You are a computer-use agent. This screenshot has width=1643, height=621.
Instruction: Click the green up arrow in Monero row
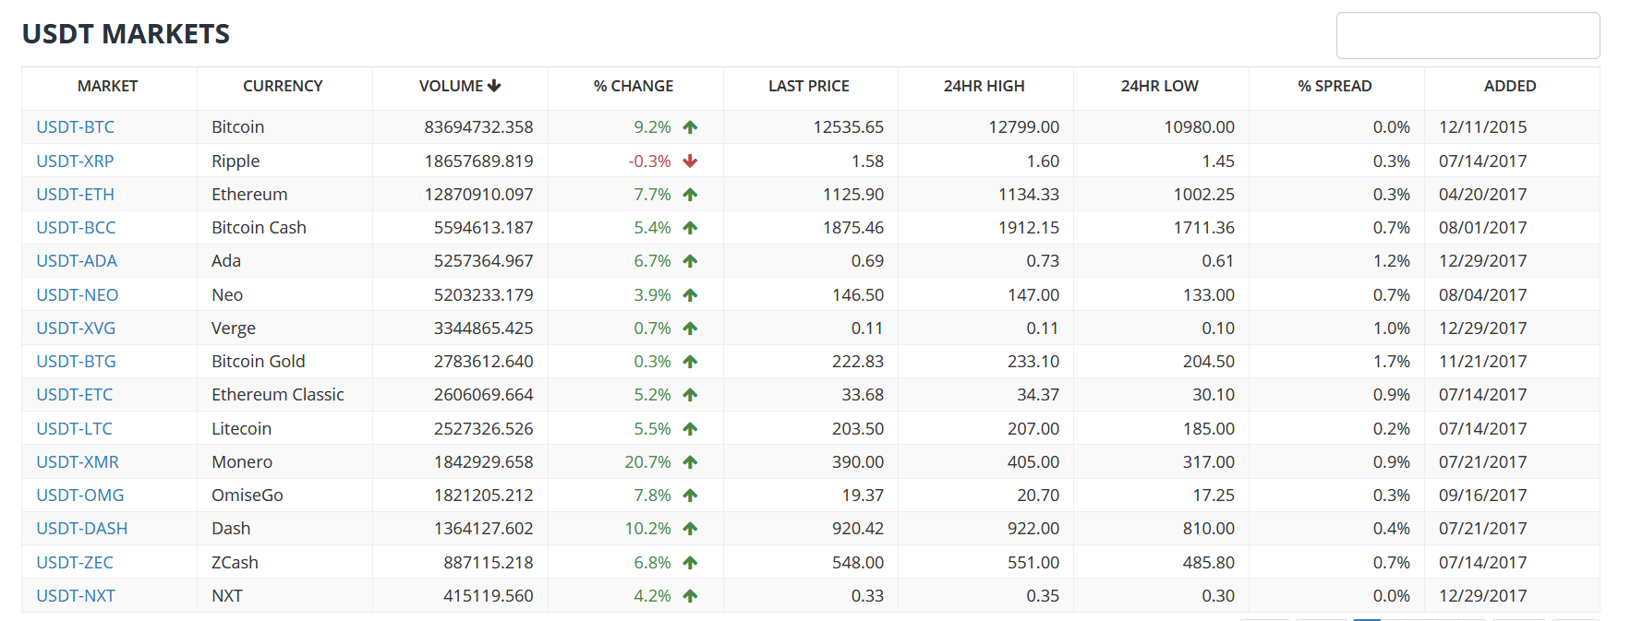tap(690, 462)
